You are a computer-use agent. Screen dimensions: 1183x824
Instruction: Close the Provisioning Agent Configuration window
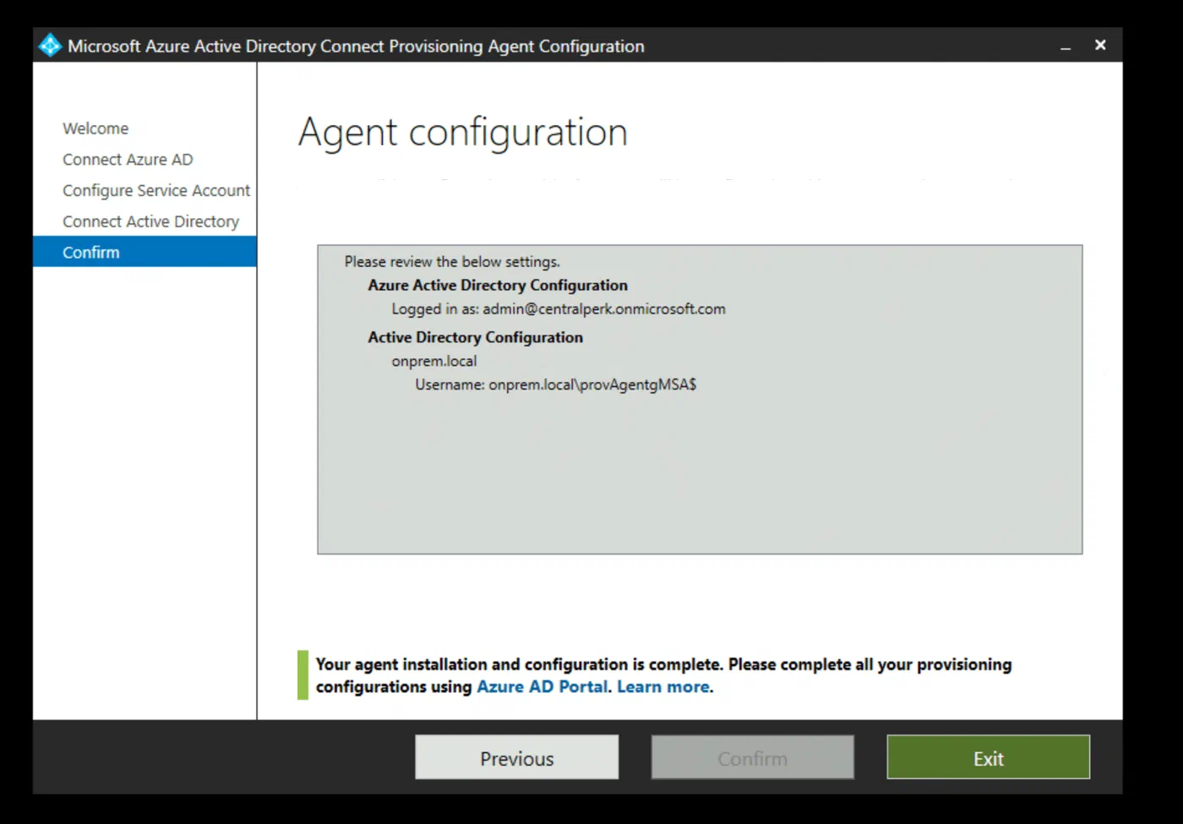1100,45
